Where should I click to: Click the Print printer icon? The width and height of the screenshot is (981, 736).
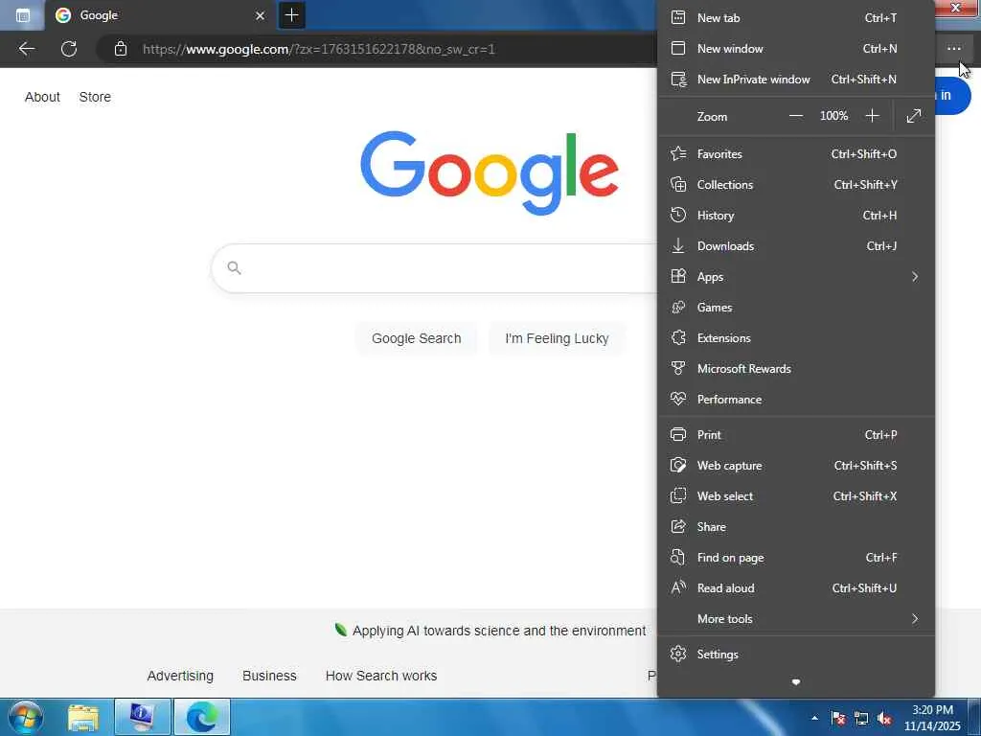(x=678, y=434)
